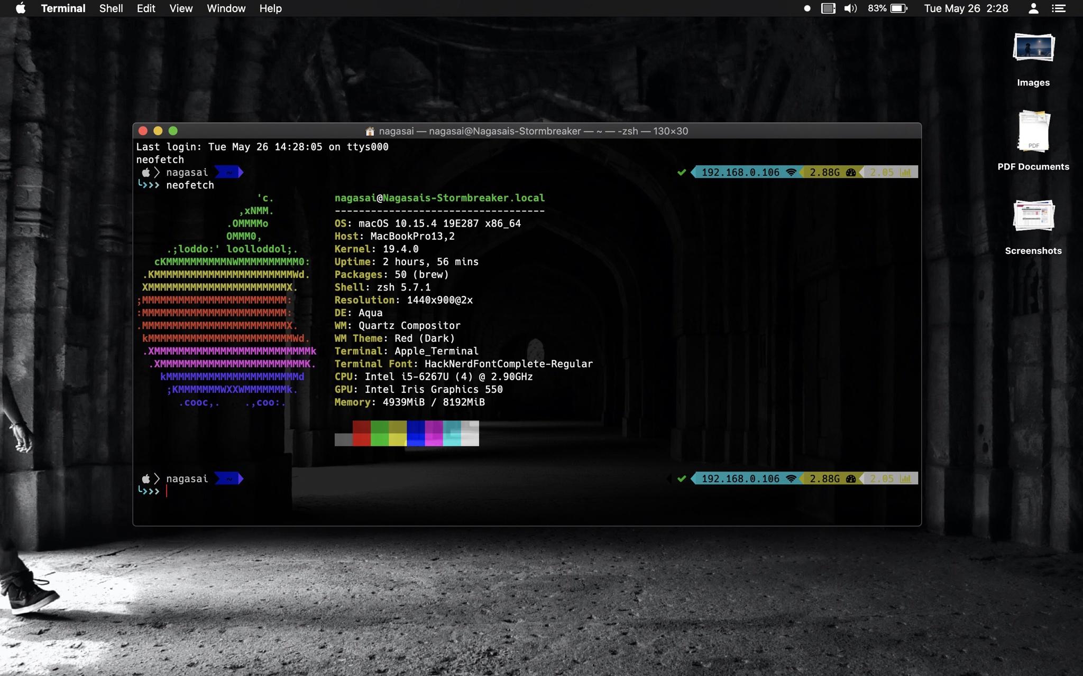Open the user account icon in the menu bar

[1033, 8]
